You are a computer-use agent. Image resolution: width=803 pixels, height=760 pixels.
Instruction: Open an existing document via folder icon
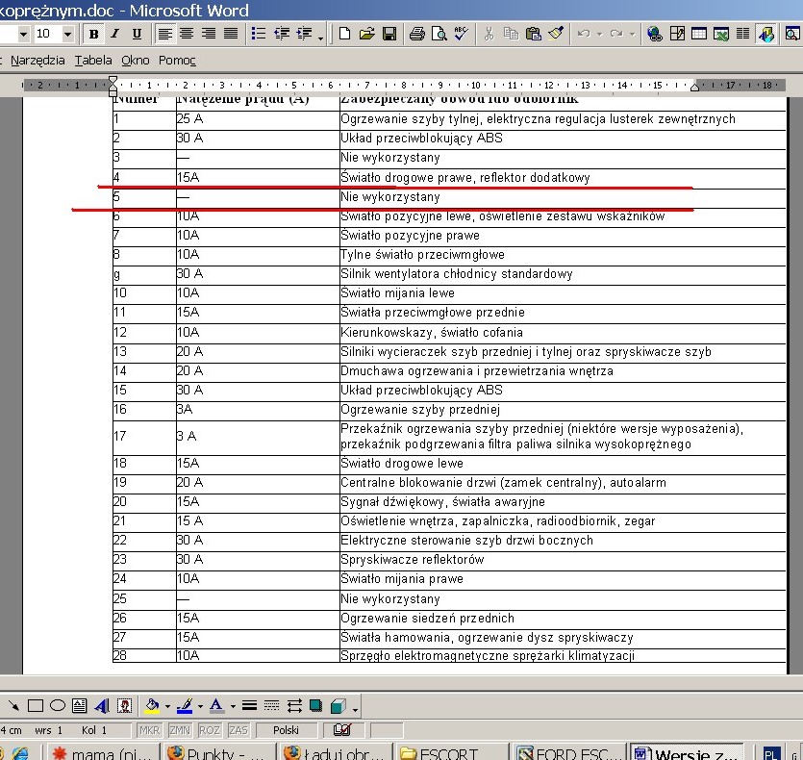pos(366,34)
